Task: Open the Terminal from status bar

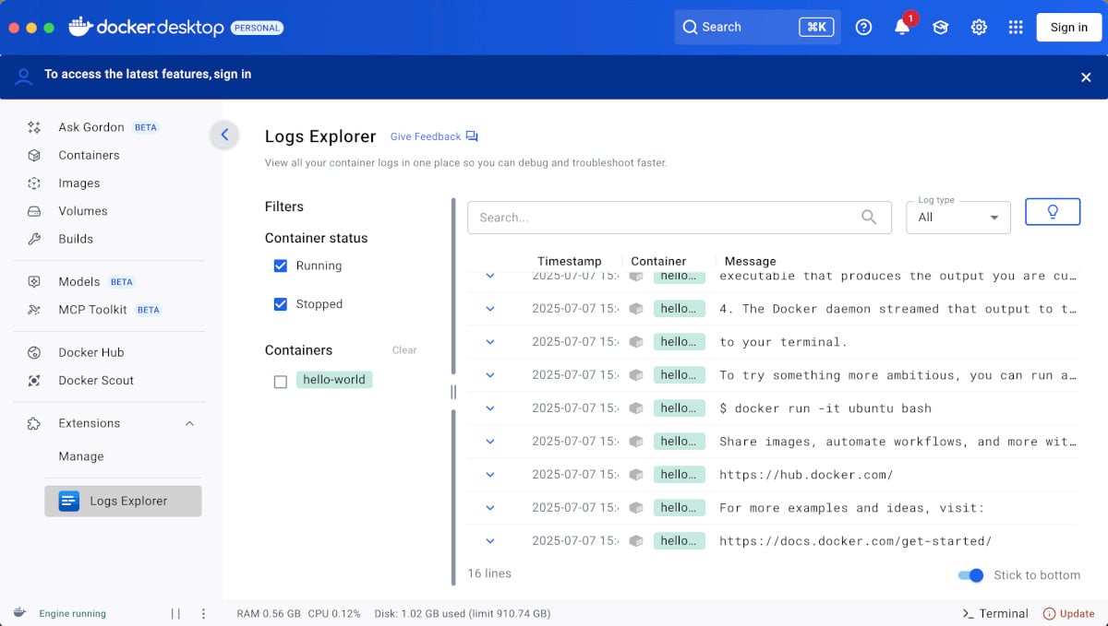Action: tap(995, 613)
